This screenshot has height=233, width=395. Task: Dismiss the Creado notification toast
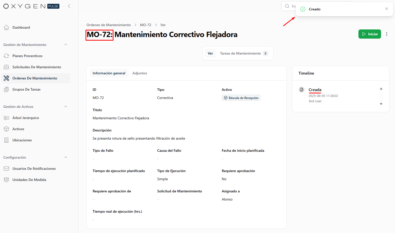point(386,9)
